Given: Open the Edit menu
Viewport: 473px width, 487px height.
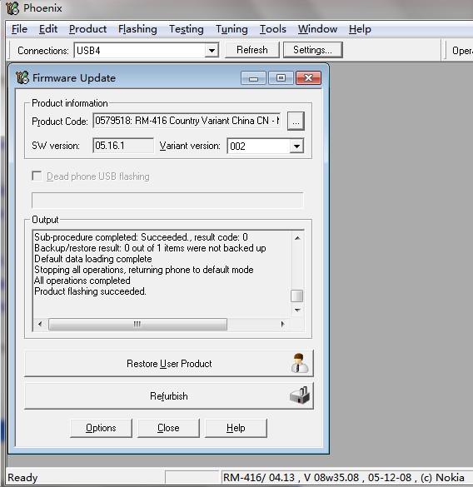Looking at the screenshot, I should tap(48, 29).
